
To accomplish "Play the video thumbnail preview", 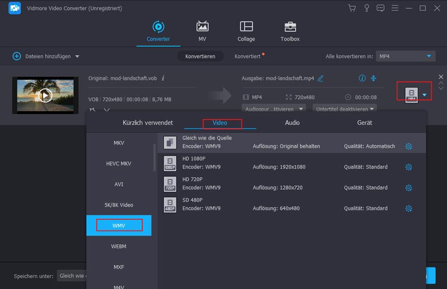I will click(45, 95).
